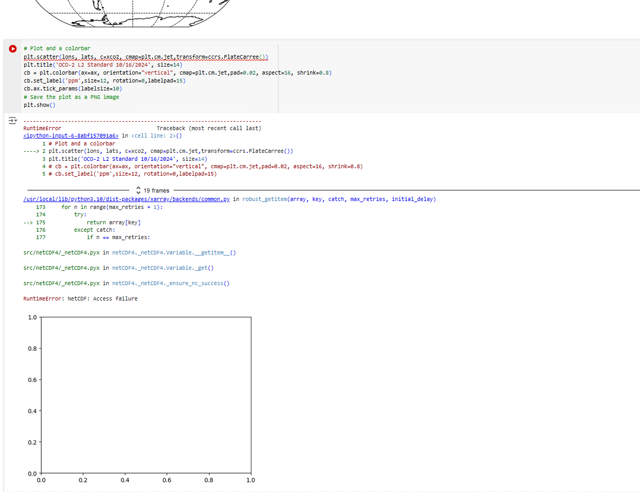Click the '# Plot and a colorbar' comment in cell
This screenshot has height=492, width=640.
pos(57,48)
